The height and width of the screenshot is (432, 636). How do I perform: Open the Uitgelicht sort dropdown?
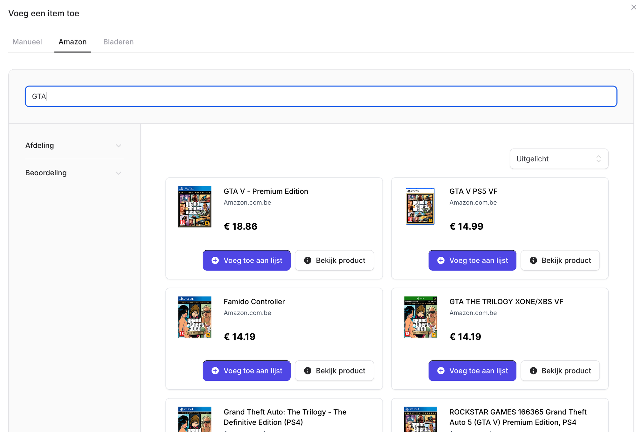(x=559, y=159)
